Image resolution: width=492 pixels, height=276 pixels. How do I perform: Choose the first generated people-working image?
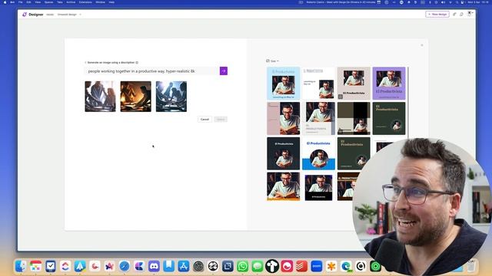coord(100,97)
